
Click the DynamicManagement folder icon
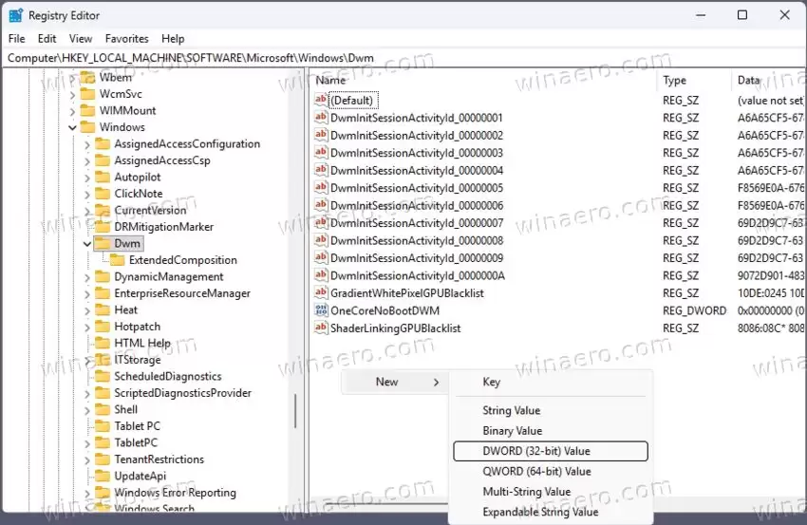point(103,276)
